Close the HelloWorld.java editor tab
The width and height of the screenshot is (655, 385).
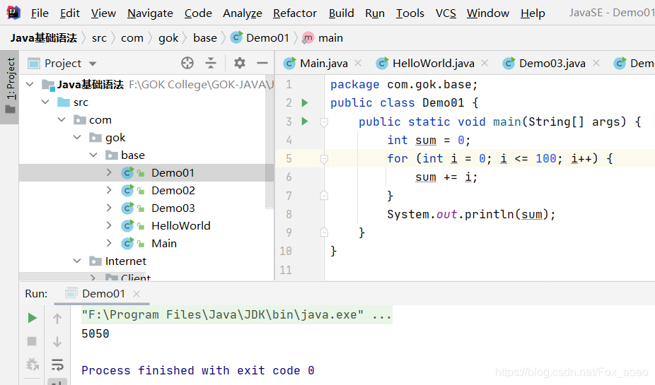coord(485,63)
